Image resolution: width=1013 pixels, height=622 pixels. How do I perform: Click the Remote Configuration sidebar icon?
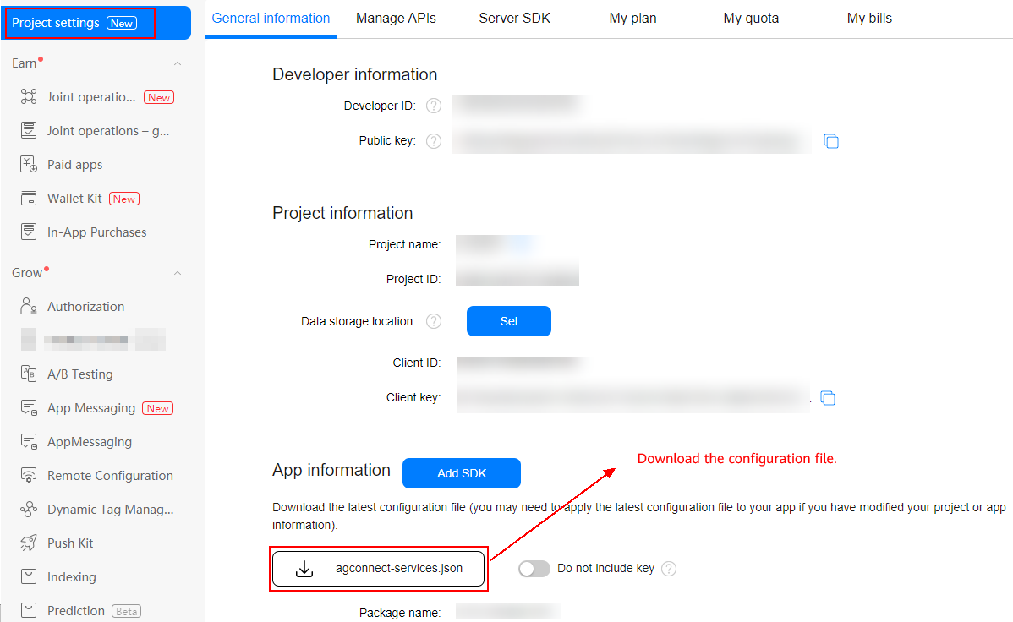click(x=29, y=476)
